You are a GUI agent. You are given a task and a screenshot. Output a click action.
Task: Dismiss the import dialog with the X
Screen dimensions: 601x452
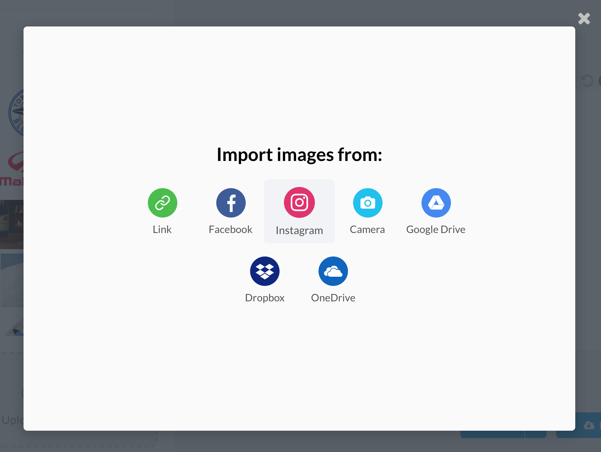pyautogui.click(x=584, y=18)
